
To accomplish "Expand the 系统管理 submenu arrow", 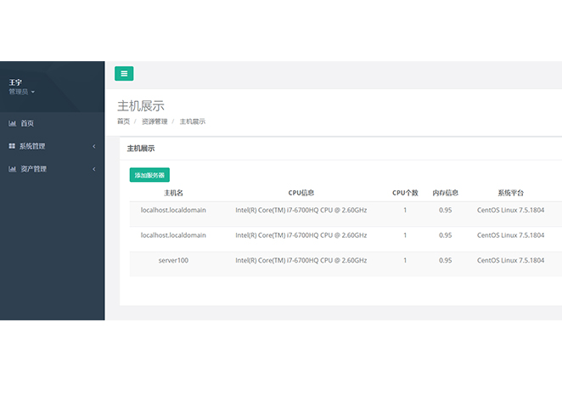I will [93, 146].
